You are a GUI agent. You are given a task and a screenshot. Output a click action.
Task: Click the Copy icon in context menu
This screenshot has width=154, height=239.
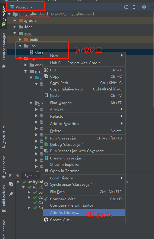[x=46, y=76]
